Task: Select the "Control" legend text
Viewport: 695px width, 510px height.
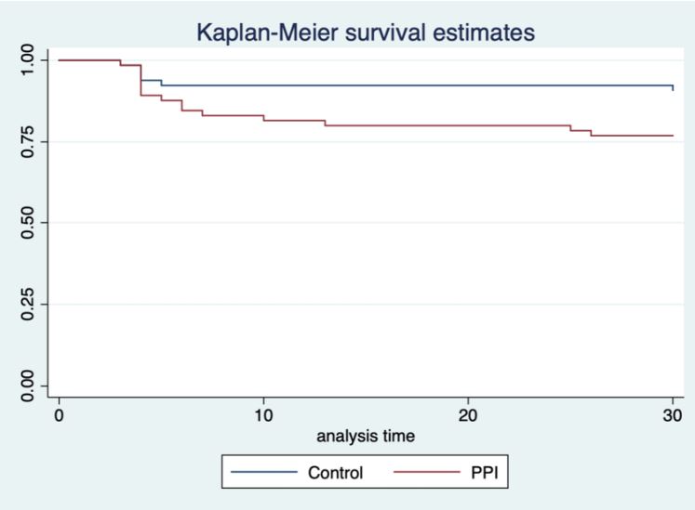Action: (x=335, y=473)
